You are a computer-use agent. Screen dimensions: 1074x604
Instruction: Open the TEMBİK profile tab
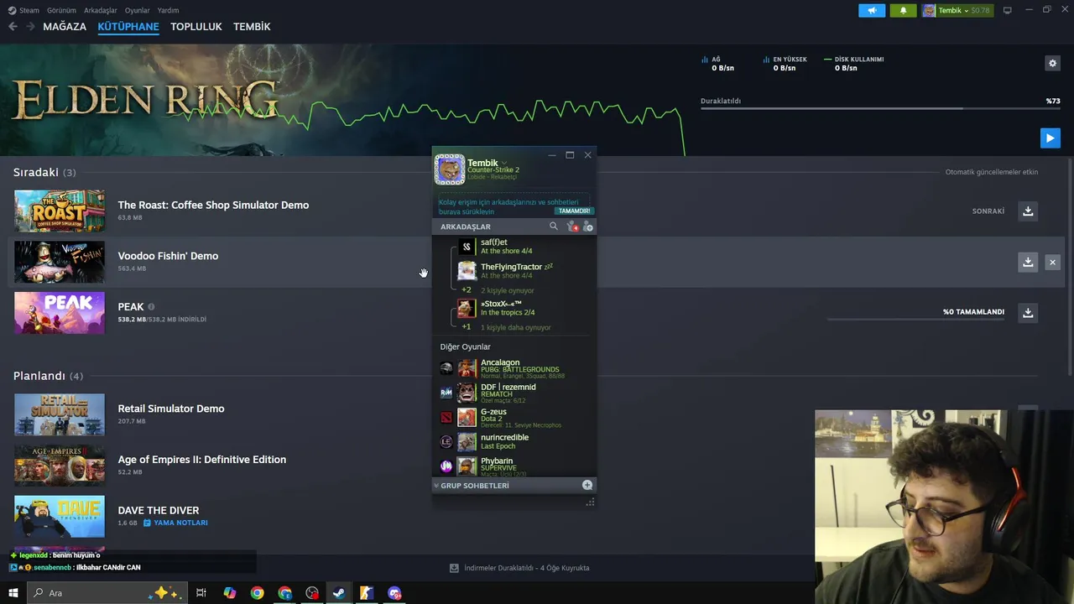pos(252,27)
